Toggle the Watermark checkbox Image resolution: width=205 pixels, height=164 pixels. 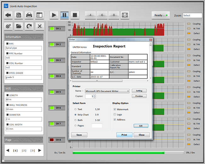click(115, 109)
